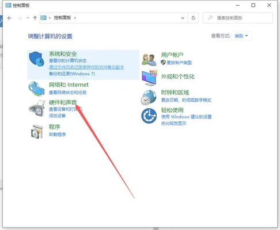Open 时钟和区域 category

coord(175,93)
